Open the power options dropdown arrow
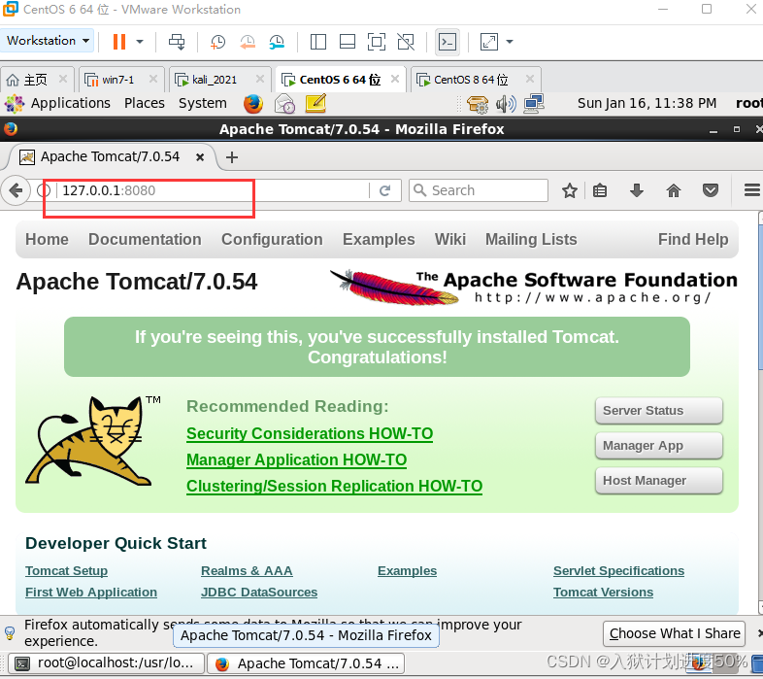Image resolution: width=763 pixels, height=679 pixels. tap(140, 42)
